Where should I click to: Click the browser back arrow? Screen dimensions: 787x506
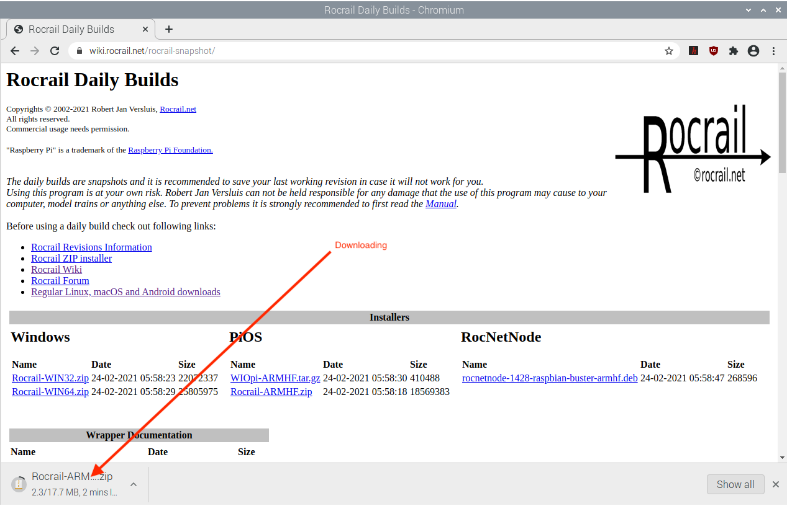coord(15,51)
